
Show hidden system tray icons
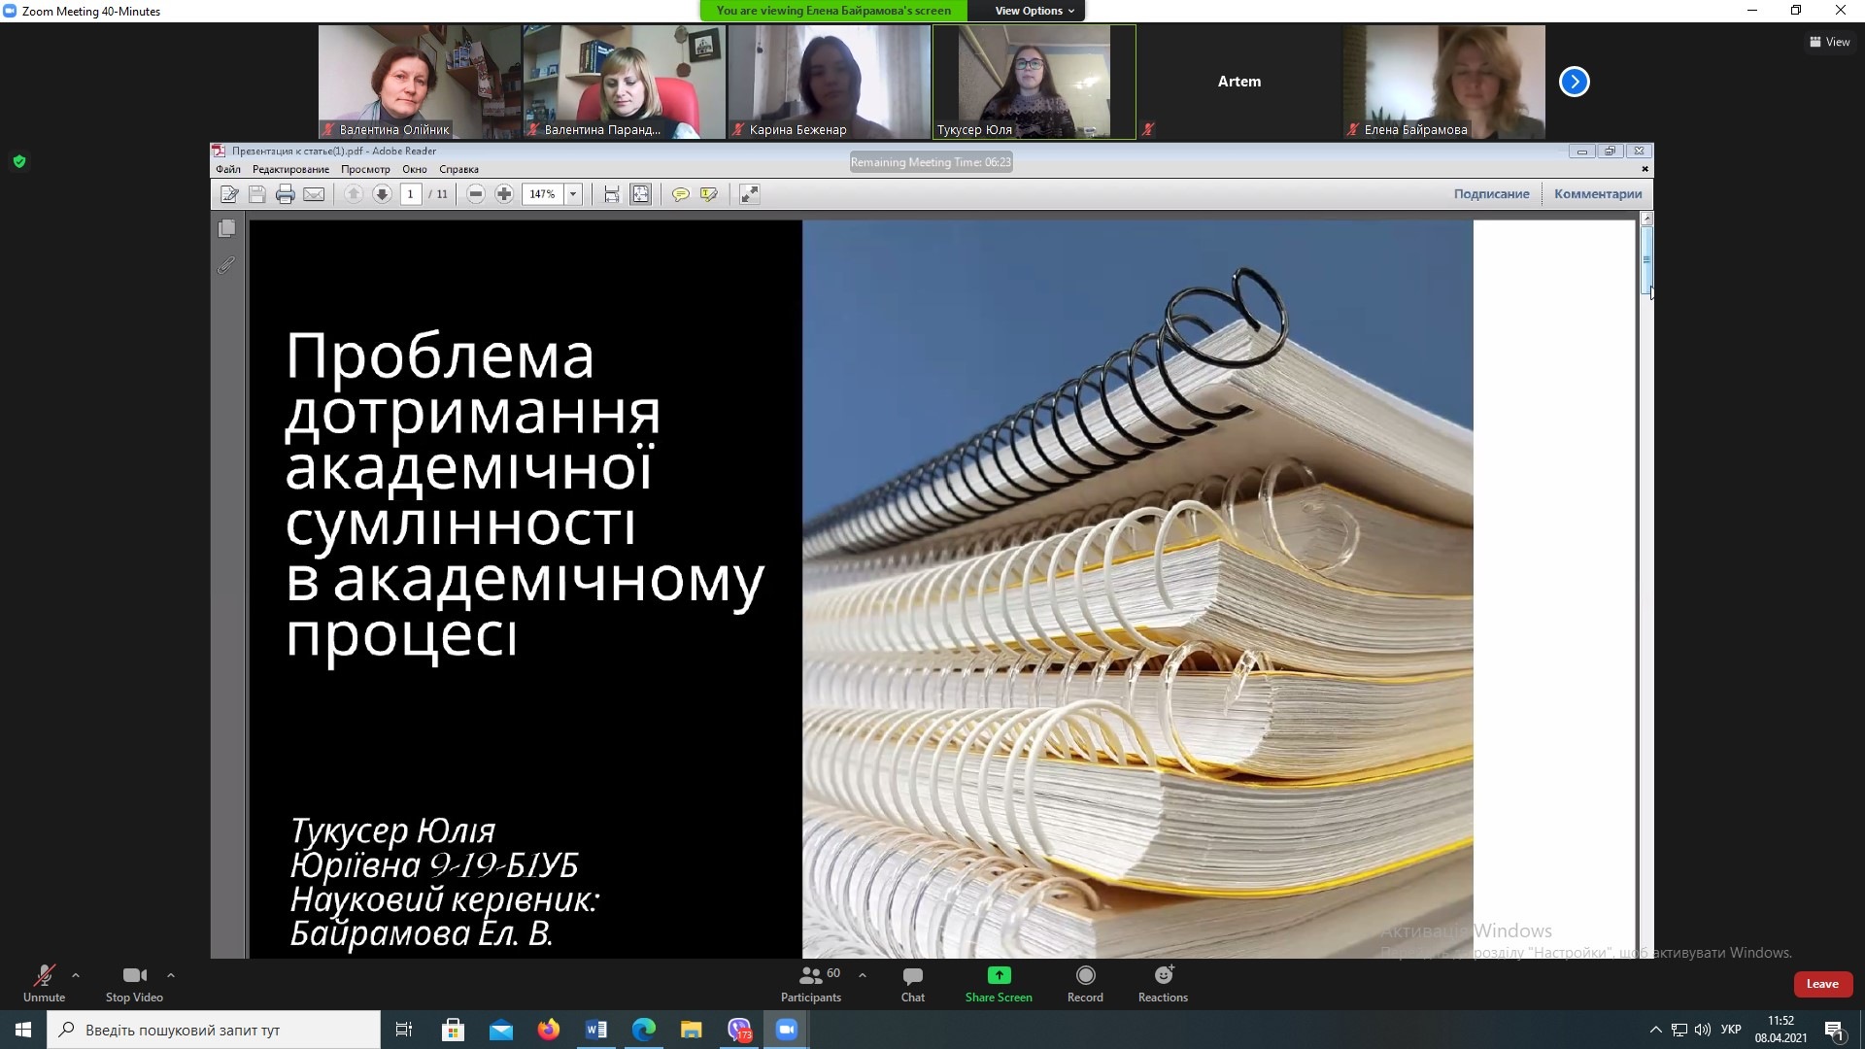tap(1655, 1030)
